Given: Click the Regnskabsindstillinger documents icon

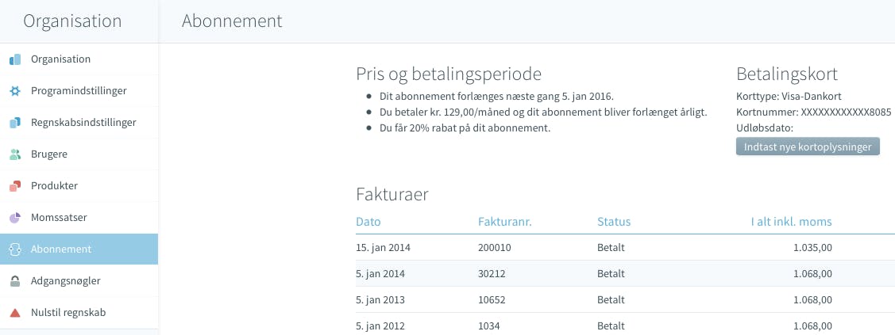Looking at the screenshot, I should (x=14, y=123).
